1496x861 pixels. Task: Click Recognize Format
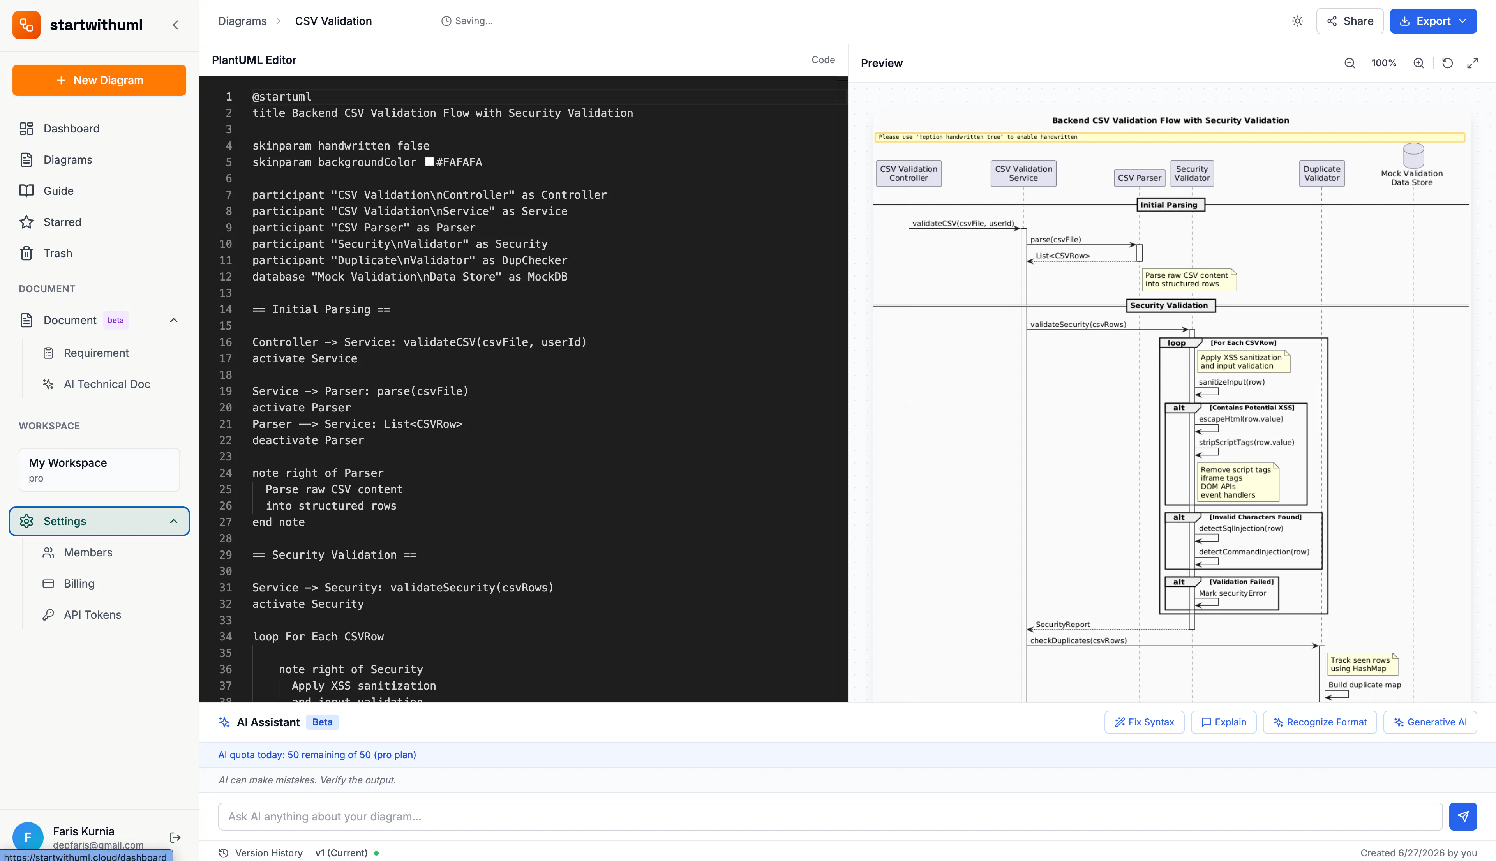(1320, 722)
